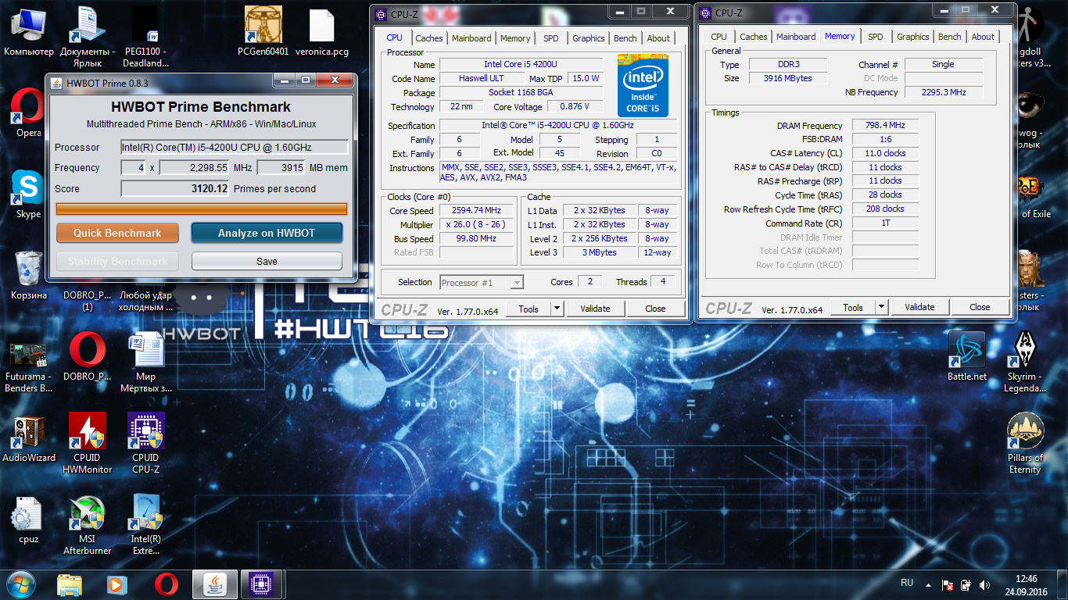Switch to the CPU-Z taskbar item
1068x600 pixels.
260,584
